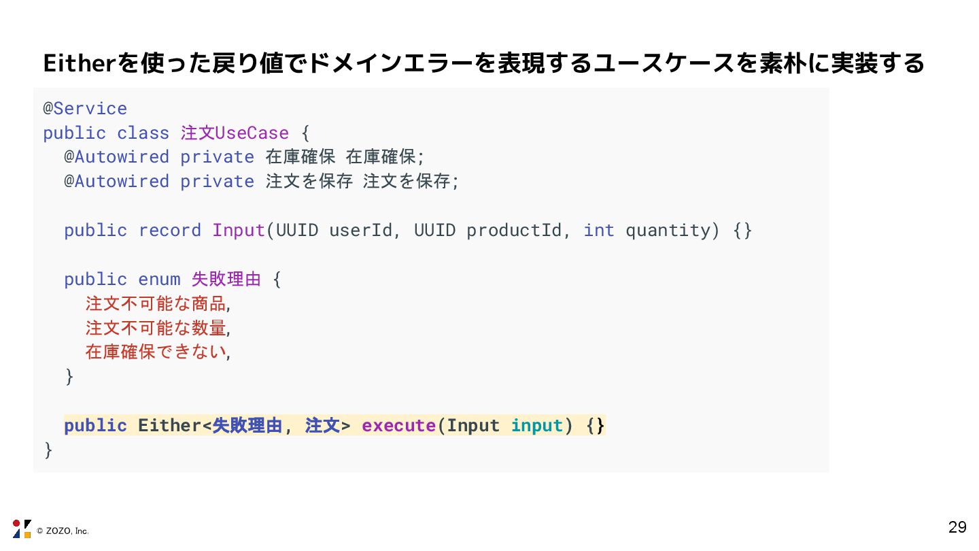Click the final closing brace of class
Screen dimensions: 979x551
(x=48, y=450)
